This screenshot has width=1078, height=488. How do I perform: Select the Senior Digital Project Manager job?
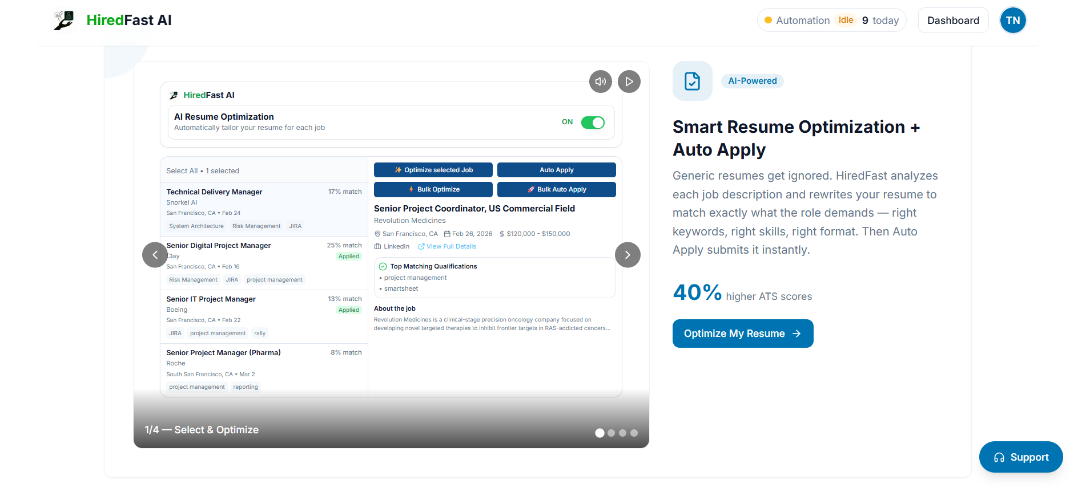point(264,263)
